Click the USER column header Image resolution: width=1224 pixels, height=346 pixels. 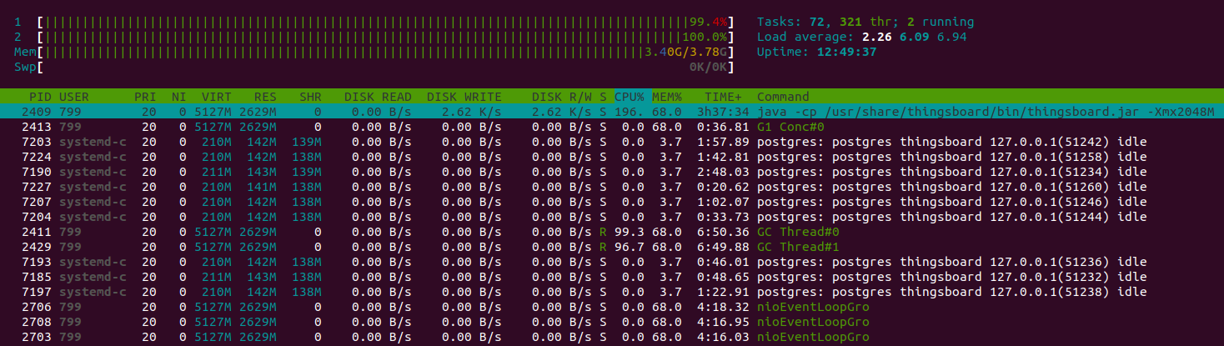[74, 97]
